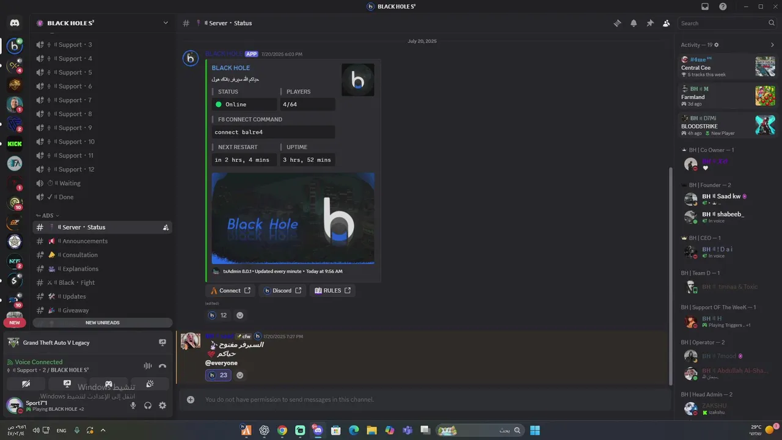Open voice noise suppression waveform icon

[147, 366]
